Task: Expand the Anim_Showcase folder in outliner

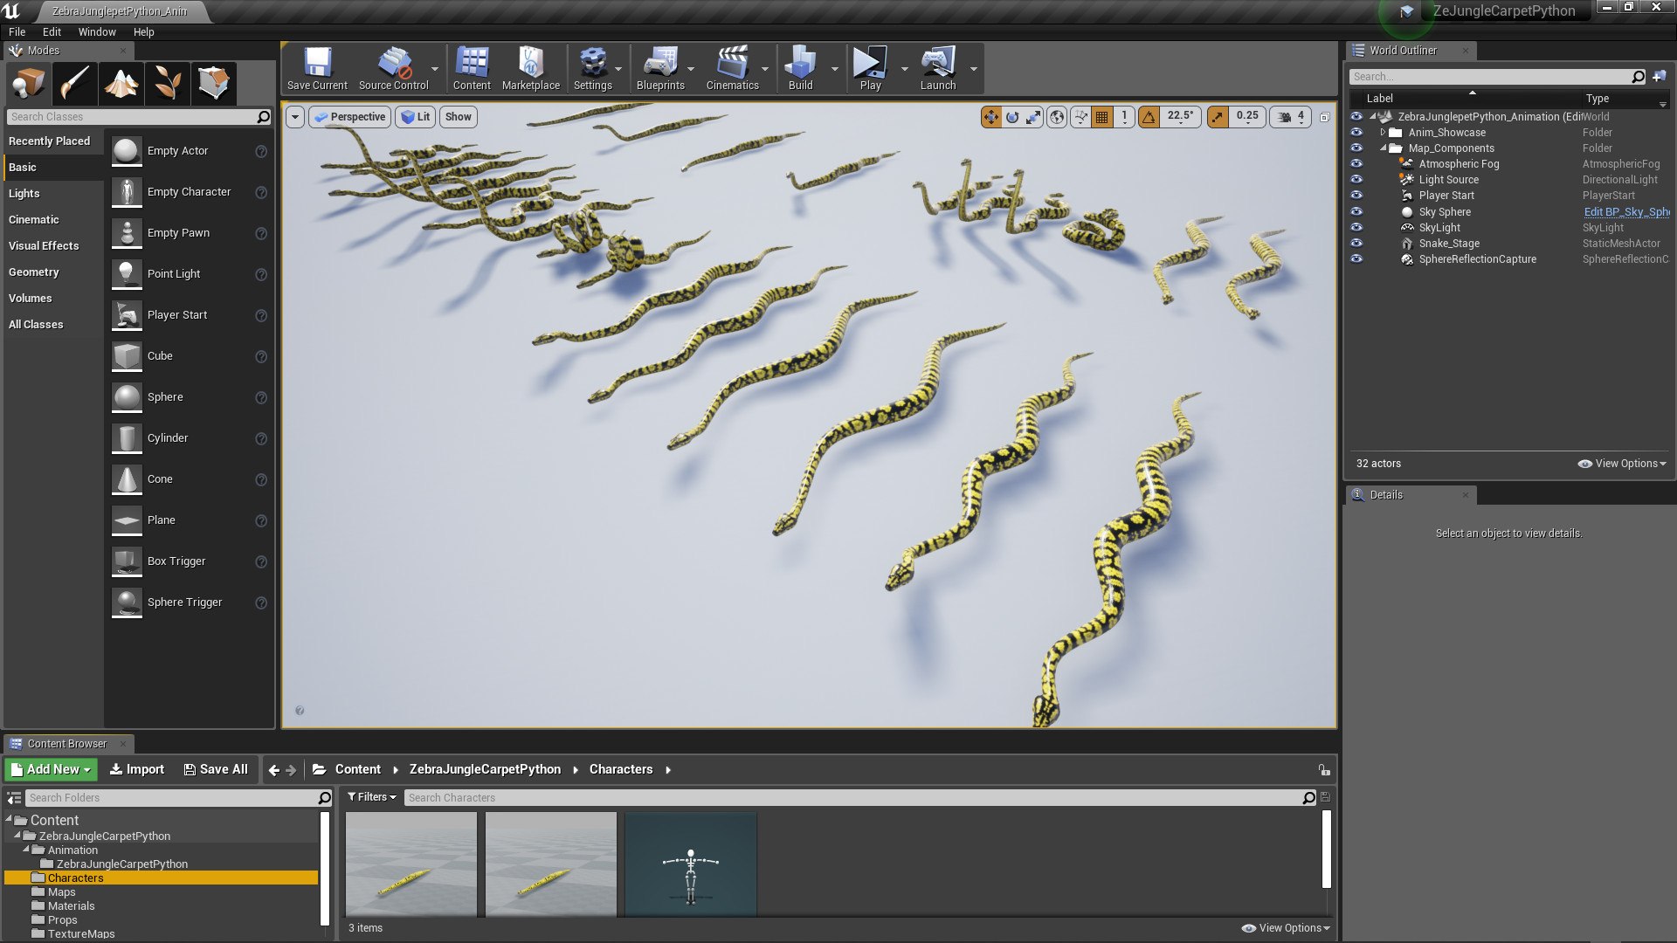Action: (x=1383, y=133)
